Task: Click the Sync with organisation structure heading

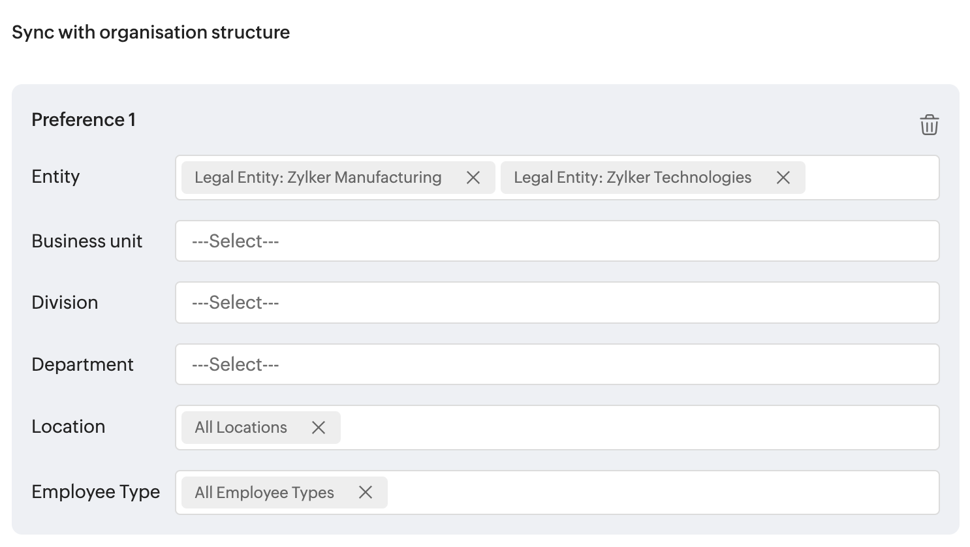Action: pyautogui.click(x=151, y=32)
